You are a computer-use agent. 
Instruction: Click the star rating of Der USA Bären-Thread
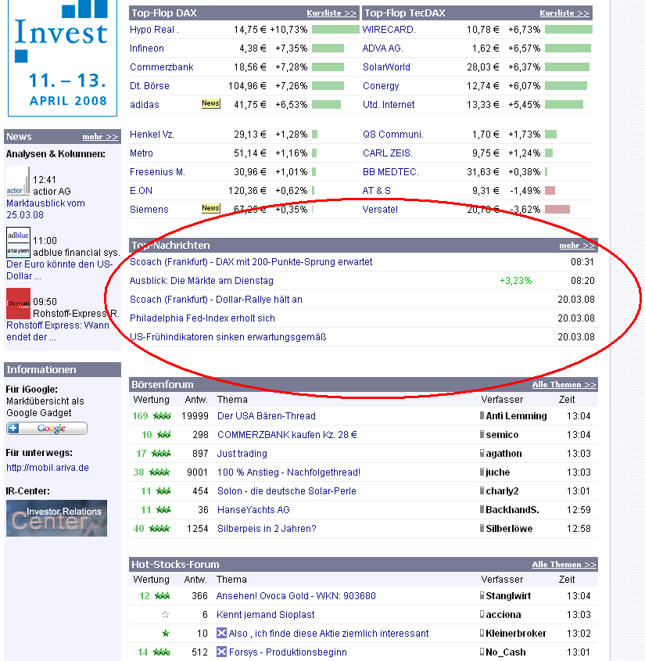pyautogui.click(x=162, y=416)
